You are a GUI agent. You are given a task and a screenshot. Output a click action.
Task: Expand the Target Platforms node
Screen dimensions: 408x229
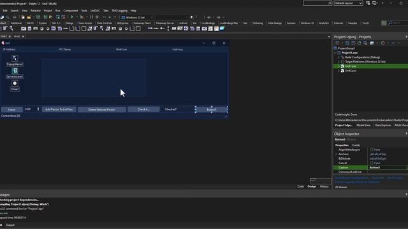click(339, 62)
